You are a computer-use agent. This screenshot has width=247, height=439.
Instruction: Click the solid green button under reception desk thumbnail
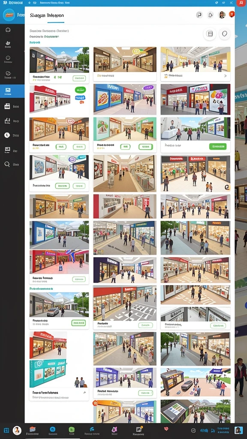(217, 147)
